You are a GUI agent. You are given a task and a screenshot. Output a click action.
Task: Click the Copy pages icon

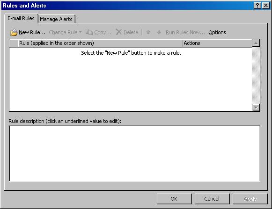tap(89, 32)
